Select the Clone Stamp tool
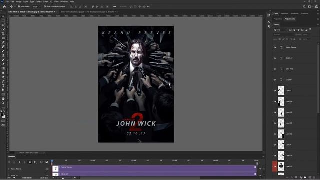 coord(3,55)
